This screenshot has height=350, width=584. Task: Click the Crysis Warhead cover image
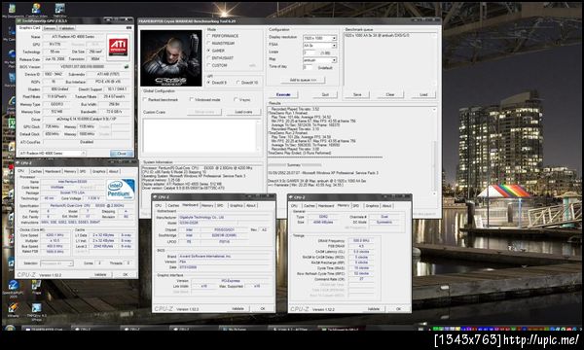(171, 58)
